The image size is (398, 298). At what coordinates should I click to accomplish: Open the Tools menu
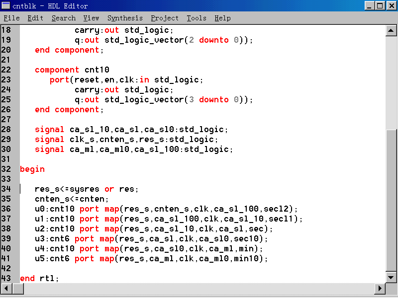[x=197, y=18]
